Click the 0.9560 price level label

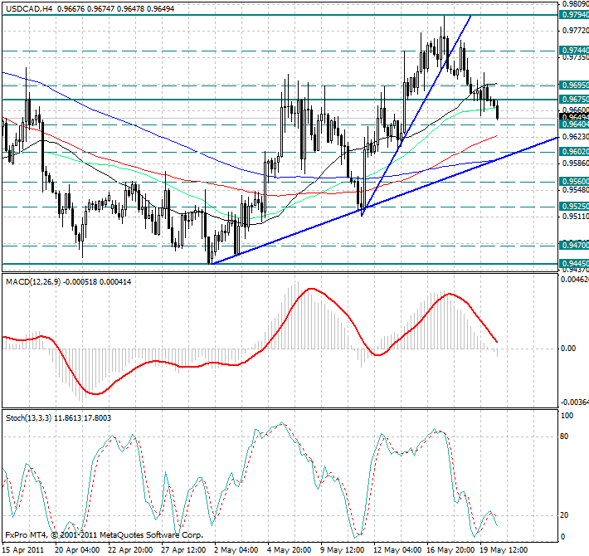tap(574, 182)
